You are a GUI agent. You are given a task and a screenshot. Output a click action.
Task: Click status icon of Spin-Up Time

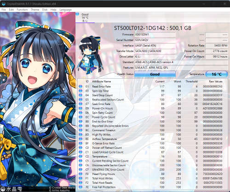pyautogui.click(x=80, y=91)
